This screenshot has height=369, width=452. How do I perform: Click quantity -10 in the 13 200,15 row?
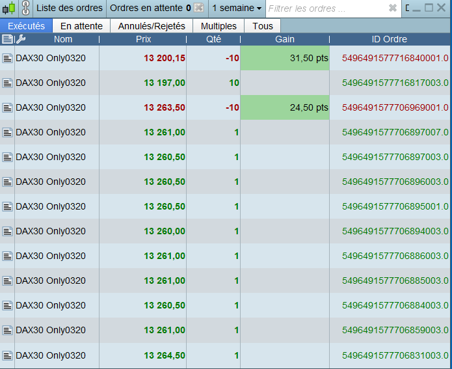tap(232, 59)
